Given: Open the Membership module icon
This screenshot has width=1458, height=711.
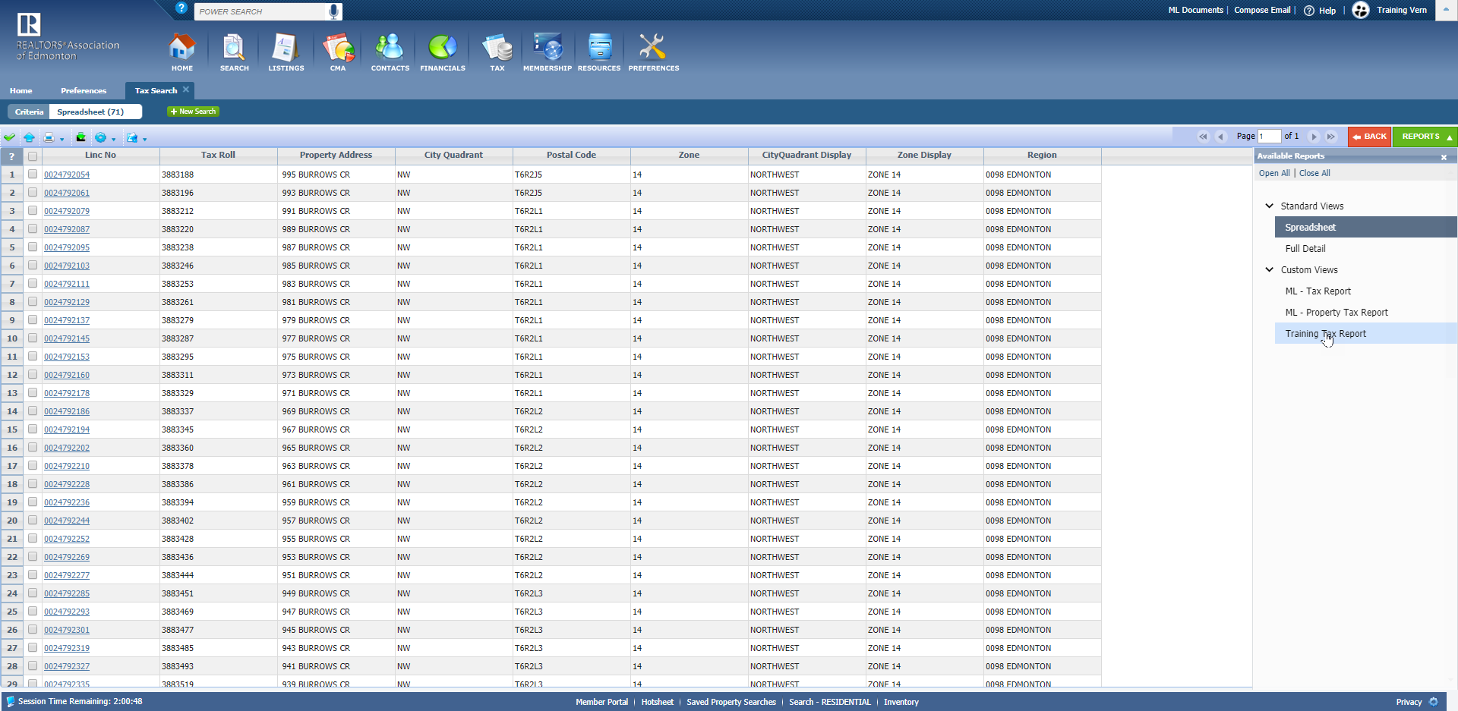Looking at the screenshot, I should (548, 48).
